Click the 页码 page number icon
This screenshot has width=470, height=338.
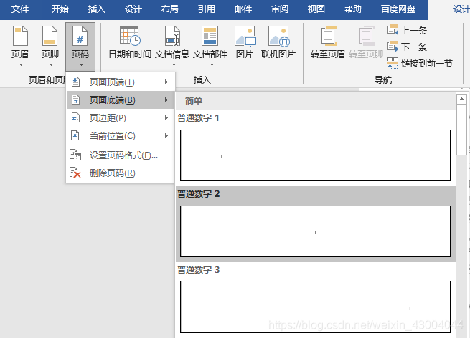80,37
